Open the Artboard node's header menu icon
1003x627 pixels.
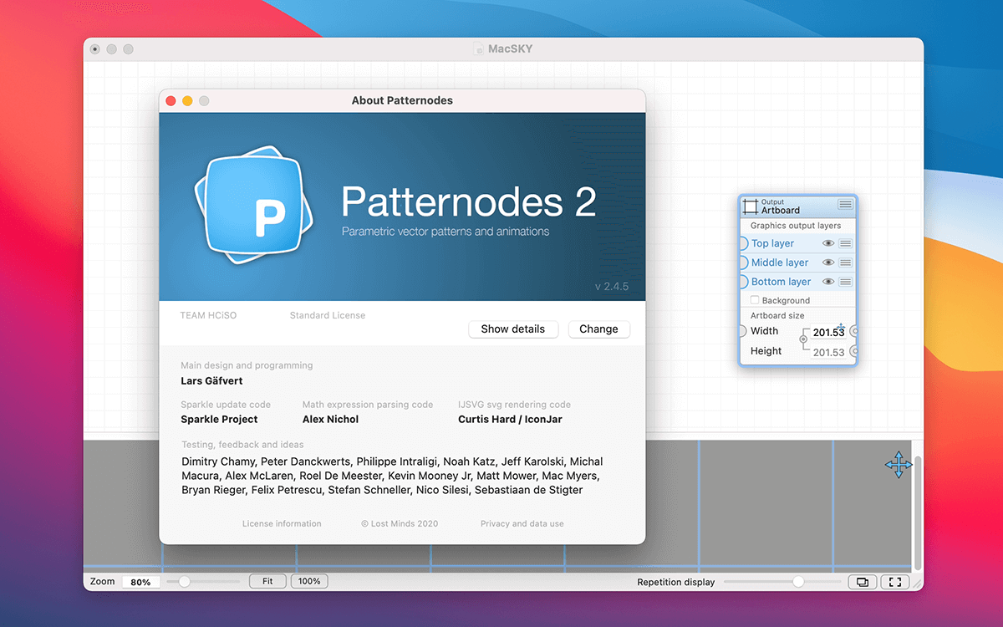point(846,204)
